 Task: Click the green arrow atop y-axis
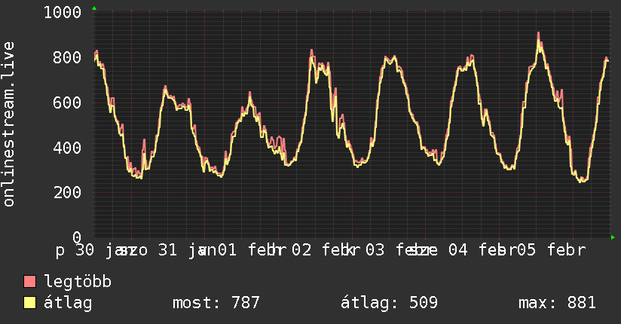(x=94, y=8)
